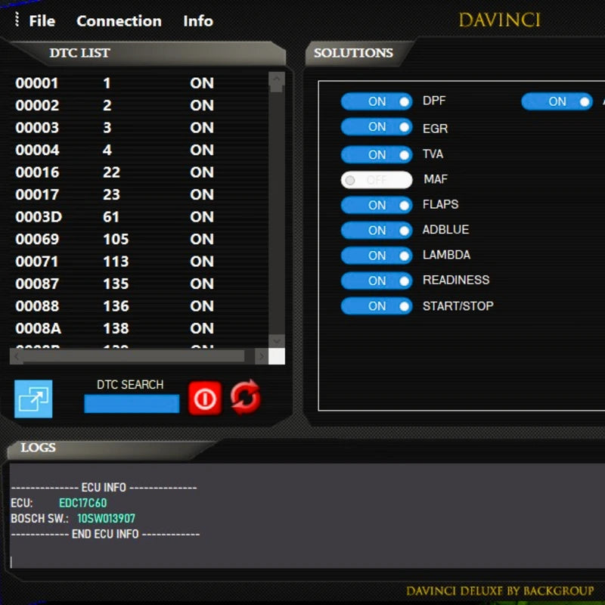Toggle the FLAPS solution off
This screenshot has height=605, width=605.
tap(377, 204)
